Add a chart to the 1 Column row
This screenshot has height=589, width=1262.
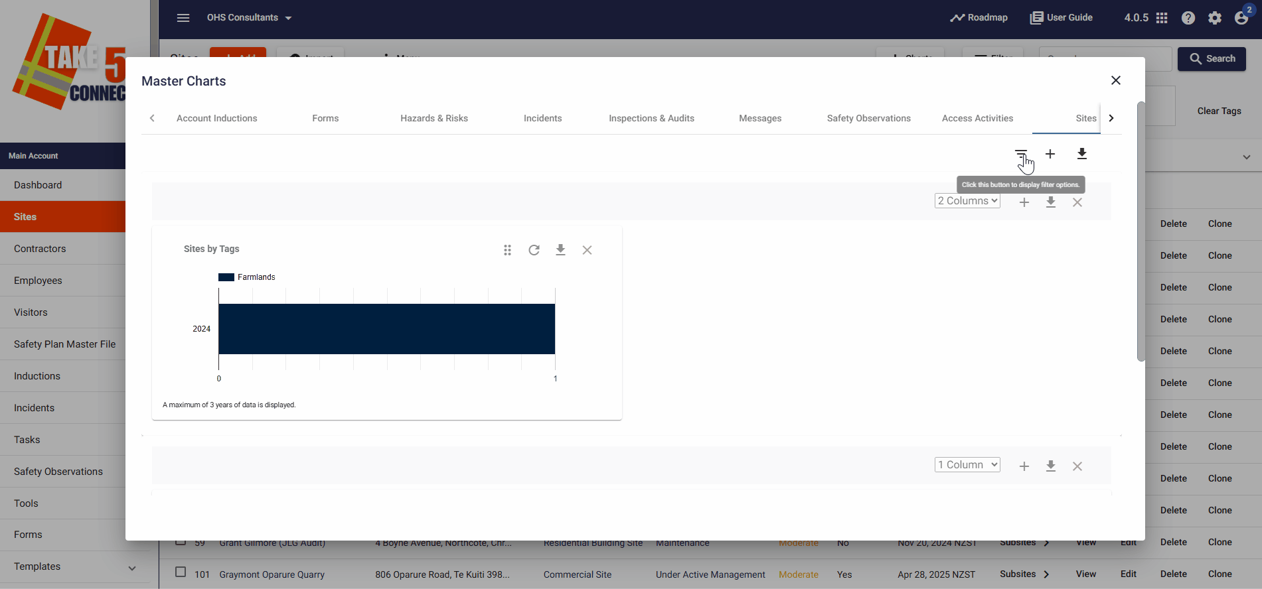(x=1024, y=466)
